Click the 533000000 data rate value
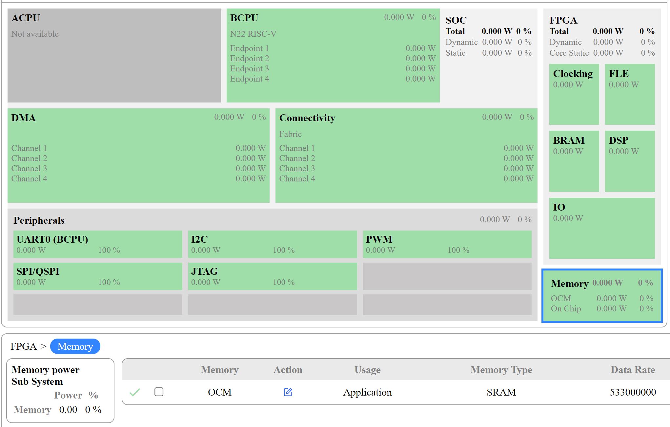 tap(633, 392)
